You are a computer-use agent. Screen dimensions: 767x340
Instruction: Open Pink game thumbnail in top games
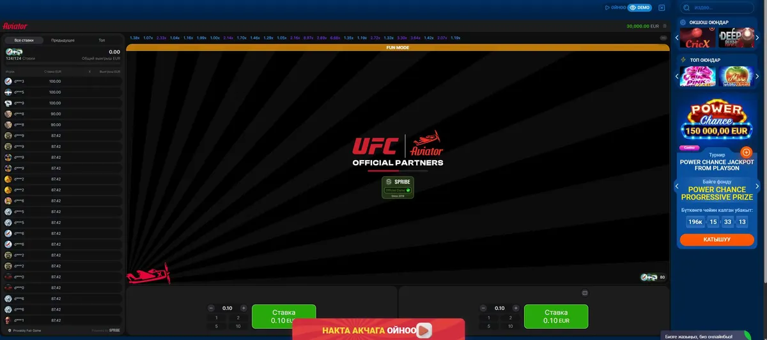point(697,77)
